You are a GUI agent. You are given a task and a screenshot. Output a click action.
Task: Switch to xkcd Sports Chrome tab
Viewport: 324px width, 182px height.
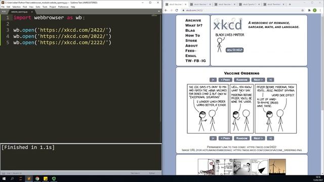(249, 5)
